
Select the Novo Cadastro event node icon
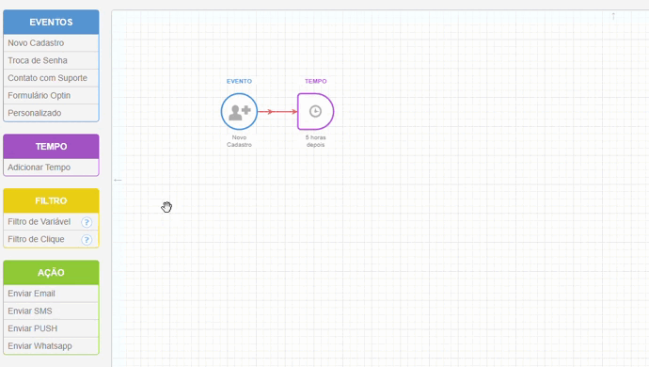click(x=239, y=111)
